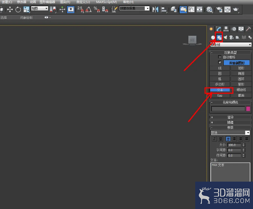253x209 pixels.
Task: Click the 圆 (Circle) shape button
Action: (220, 74)
